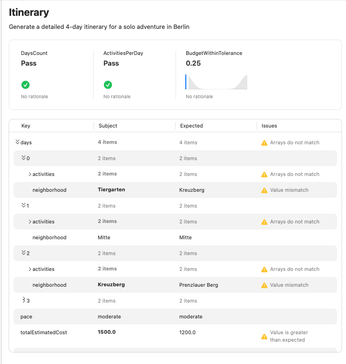Click the day 1 neighborhood key
The image size is (346, 364).
[x=49, y=237]
